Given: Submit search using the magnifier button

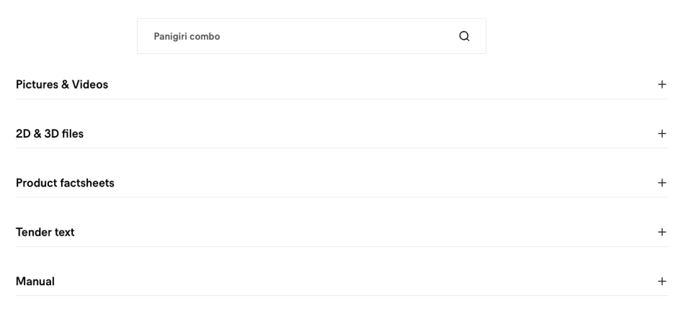Looking at the screenshot, I should coord(464,36).
